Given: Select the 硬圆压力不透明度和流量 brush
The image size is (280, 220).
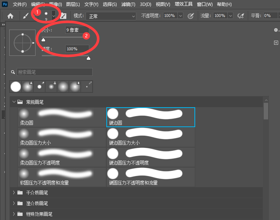Looking at the screenshot, I should coord(151,177).
